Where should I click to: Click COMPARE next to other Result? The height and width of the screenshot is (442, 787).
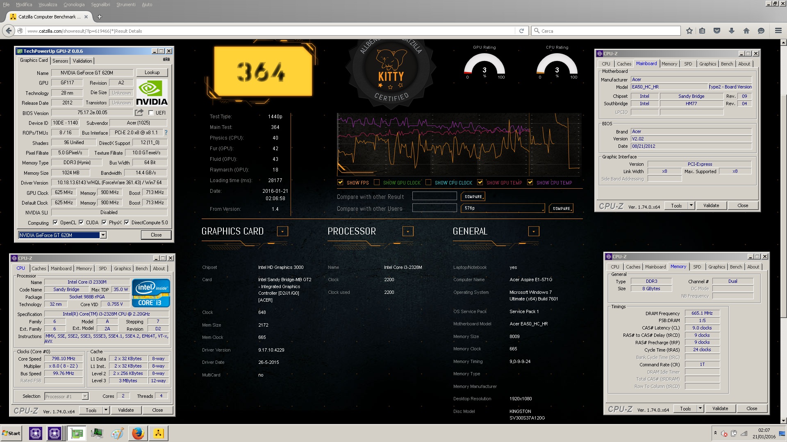[x=473, y=196]
